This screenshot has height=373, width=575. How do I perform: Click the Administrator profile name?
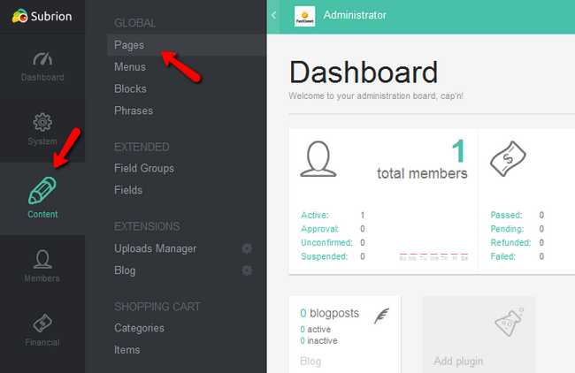pos(355,15)
